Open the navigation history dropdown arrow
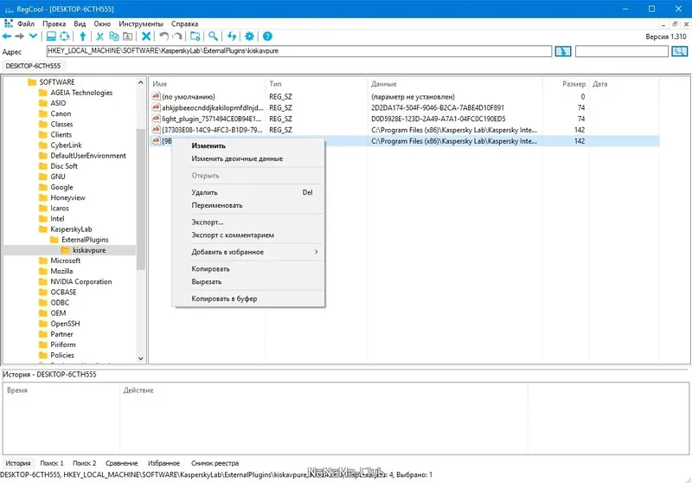This screenshot has width=692, height=483. (33, 36)
